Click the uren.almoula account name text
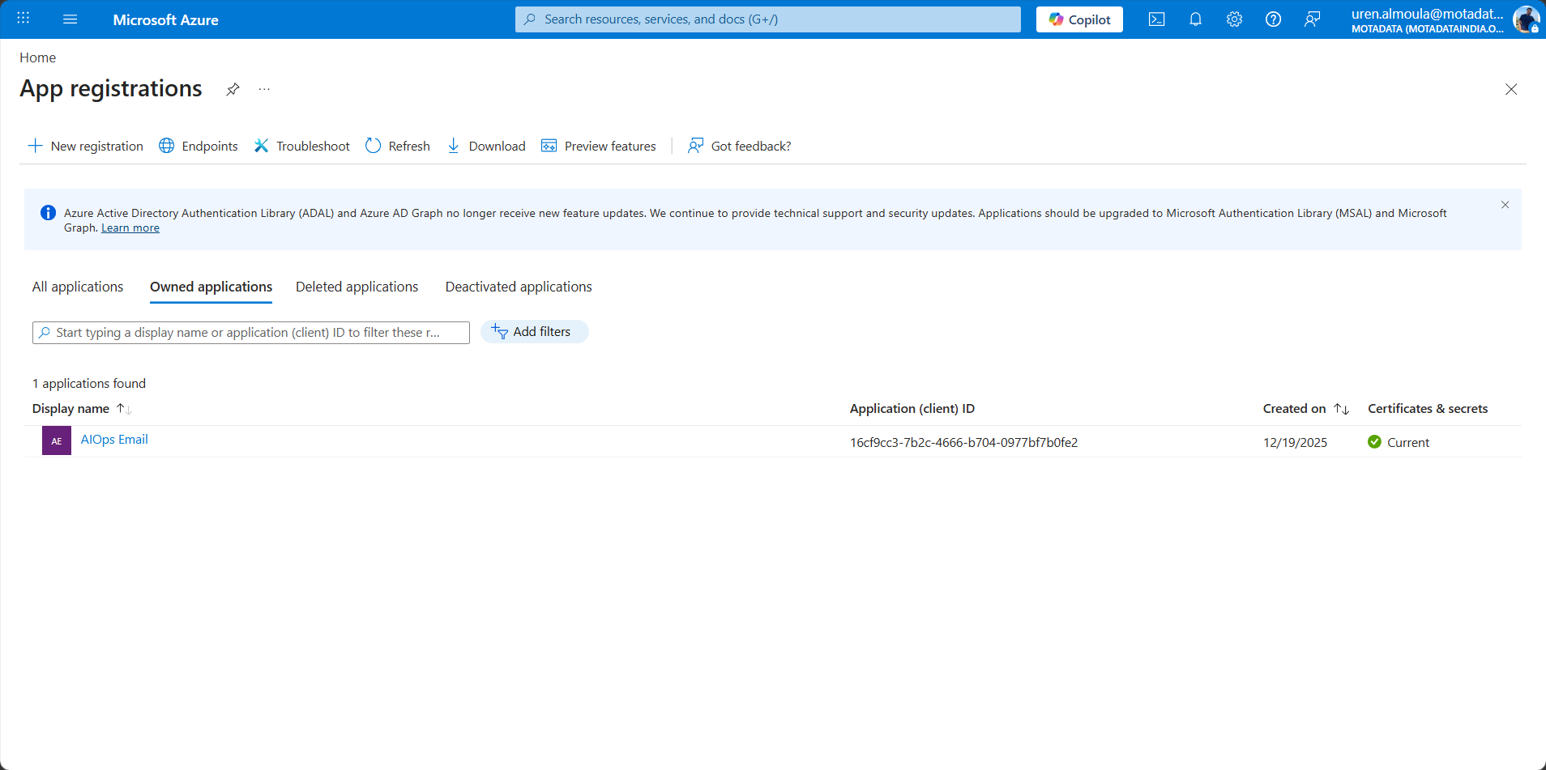Viewport: 1546px width, 770px height. pos(1427,14)
